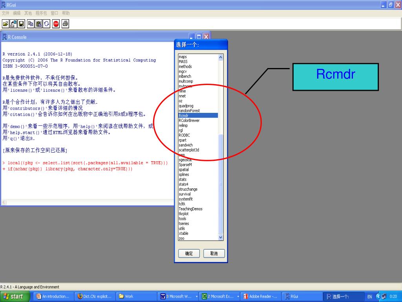Open the 文件 menu
Image resolution: width=402 pixels, height=302 pixels.
click(5, 13)
